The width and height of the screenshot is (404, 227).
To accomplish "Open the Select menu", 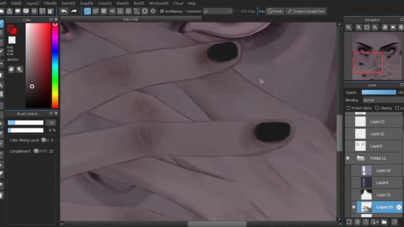I will pos(68,3).
